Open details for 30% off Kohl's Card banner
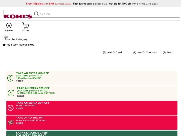181x136 pixels. coord(155,4)
